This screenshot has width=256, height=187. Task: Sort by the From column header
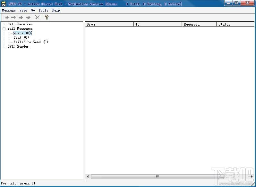(109, 24)
